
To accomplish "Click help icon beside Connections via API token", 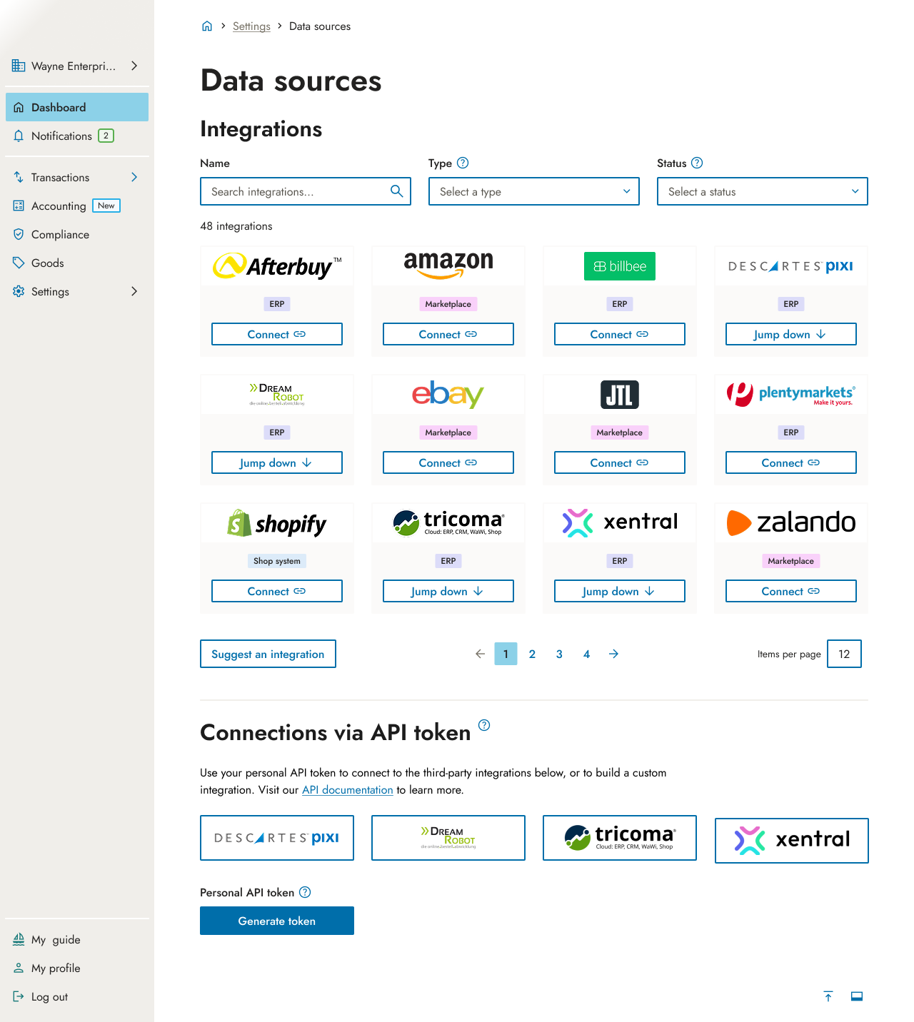I will pos(484,725).
